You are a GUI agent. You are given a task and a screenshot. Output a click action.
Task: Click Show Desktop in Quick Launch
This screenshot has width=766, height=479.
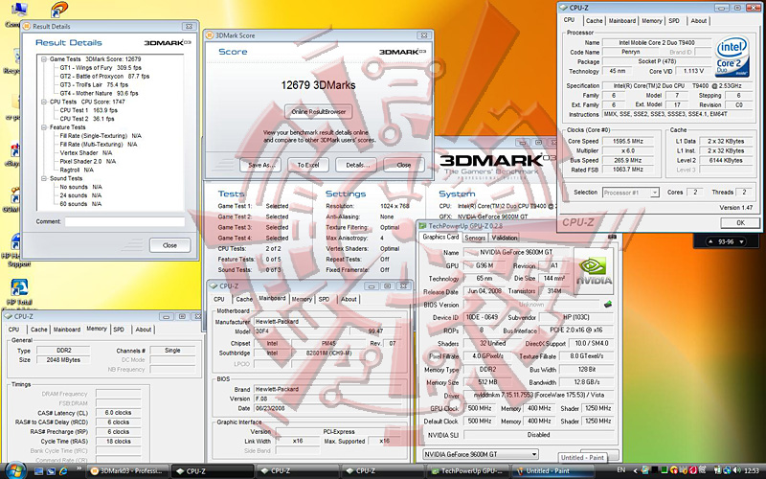[x=39, y=471]
